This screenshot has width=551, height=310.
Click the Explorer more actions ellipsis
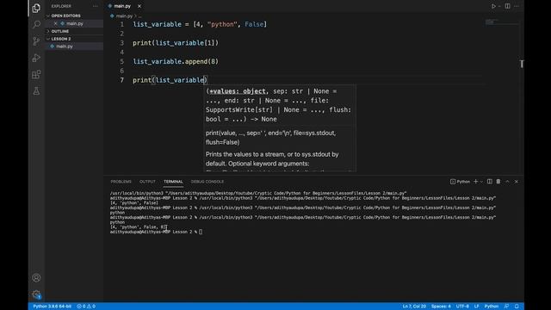click(x=96, y=6)
